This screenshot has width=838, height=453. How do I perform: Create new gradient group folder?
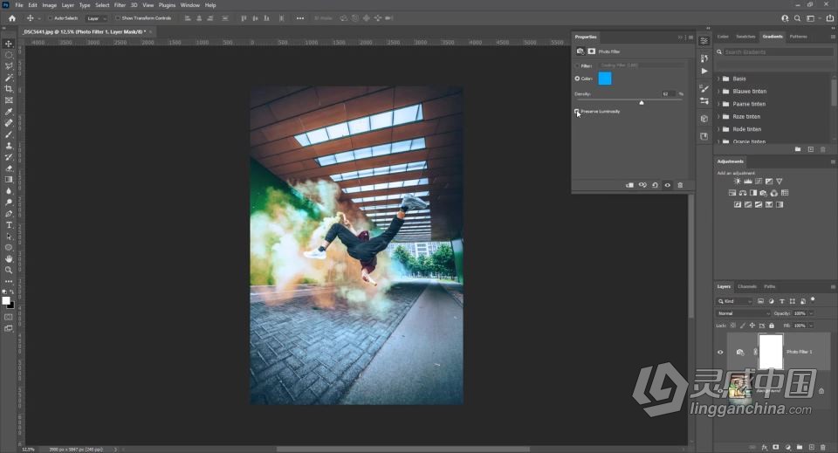[x=798, y=149]
